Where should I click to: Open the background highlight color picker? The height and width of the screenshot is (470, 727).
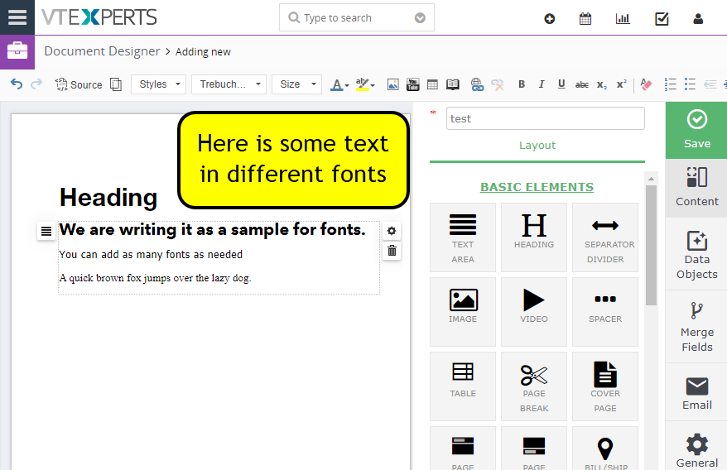pos(365,84)
